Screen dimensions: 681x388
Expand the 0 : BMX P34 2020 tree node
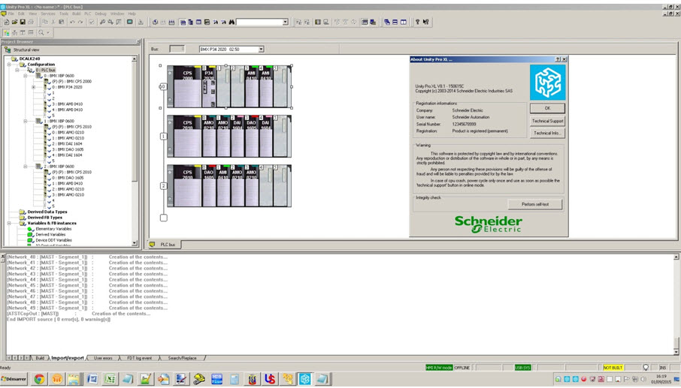34,87
